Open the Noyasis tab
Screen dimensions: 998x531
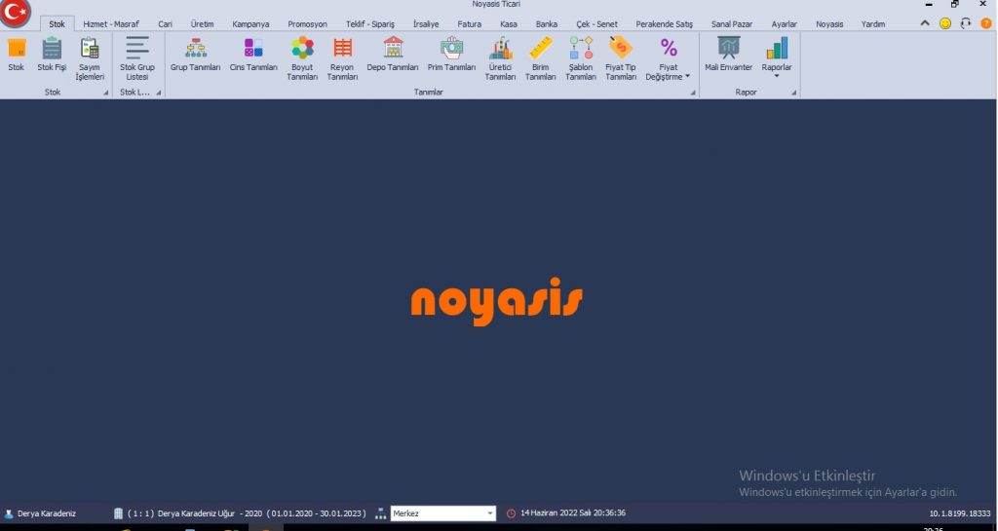[830, 24]
